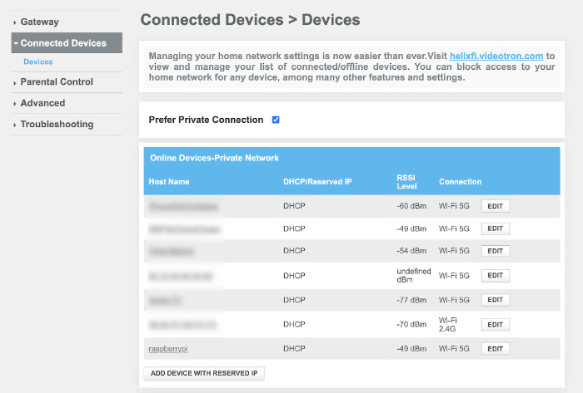The height and width of the screenshot is (393, 583).
Task: Open the Devices submenu link
Action: coord(38,62)
